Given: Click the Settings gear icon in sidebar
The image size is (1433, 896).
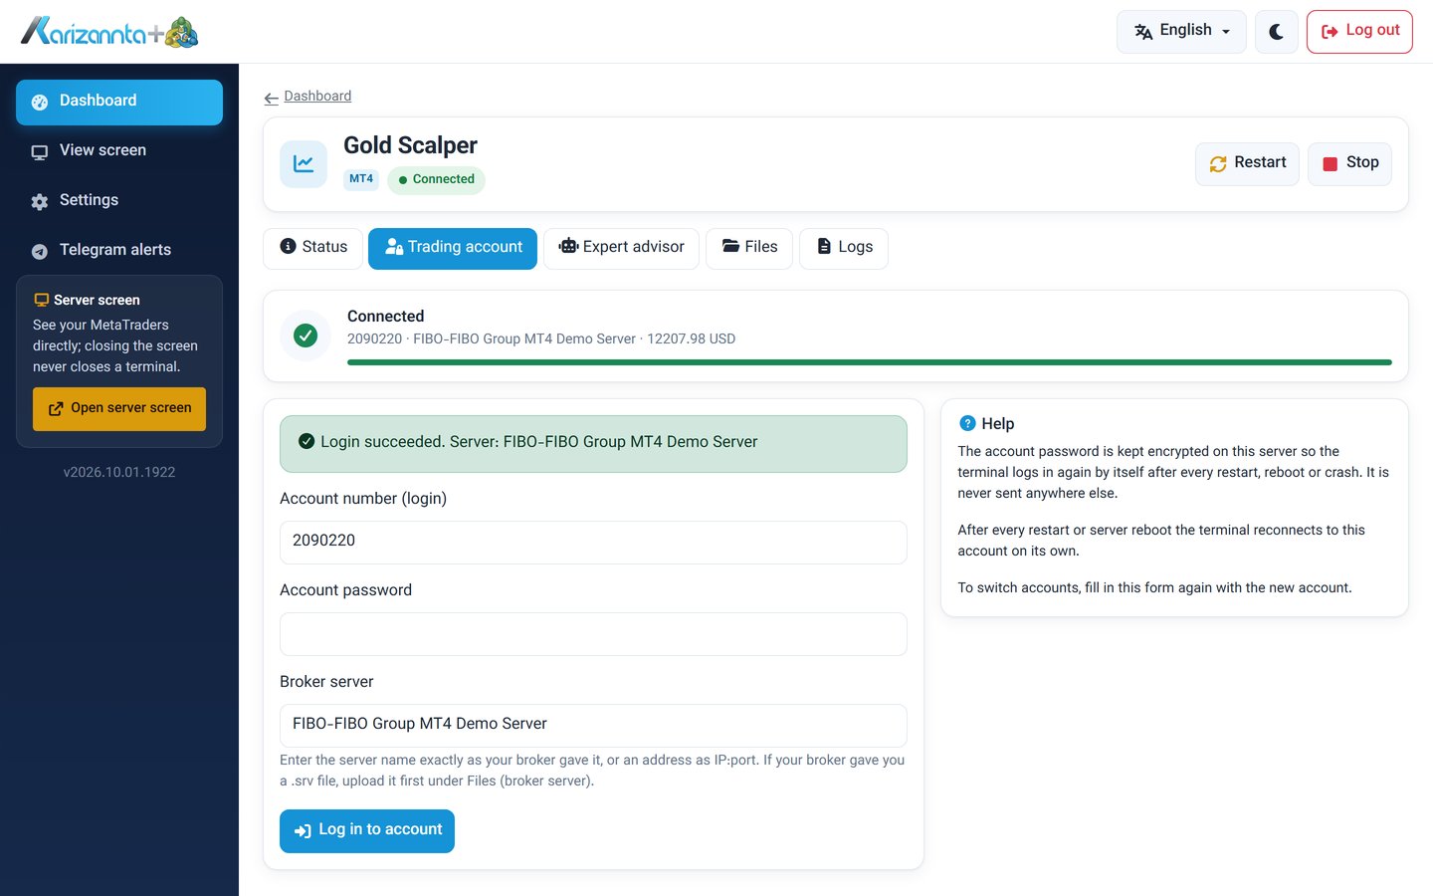Looking at the screenshot, I should [x=40, y=202].
